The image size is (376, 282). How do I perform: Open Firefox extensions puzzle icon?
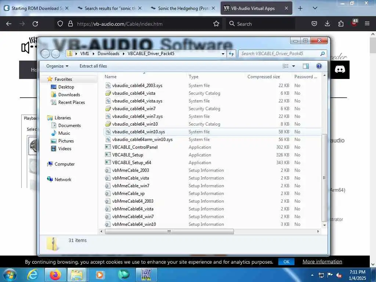(x=341, y=24)
